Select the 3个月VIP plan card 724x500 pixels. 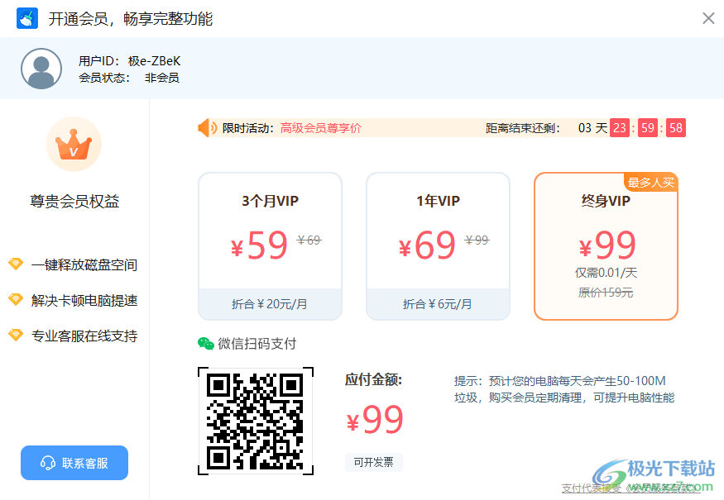coord(270,246)
